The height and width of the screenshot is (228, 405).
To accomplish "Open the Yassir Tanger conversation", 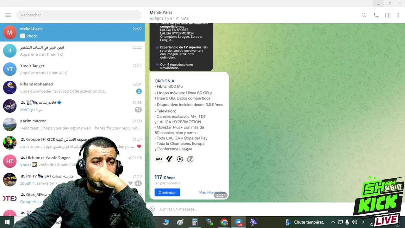I will pos(72,69).
